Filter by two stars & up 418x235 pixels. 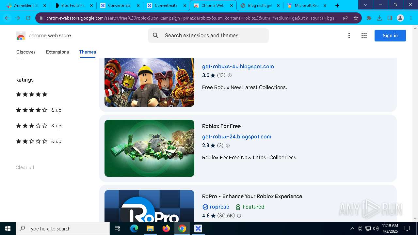click(x=39, y=141)
